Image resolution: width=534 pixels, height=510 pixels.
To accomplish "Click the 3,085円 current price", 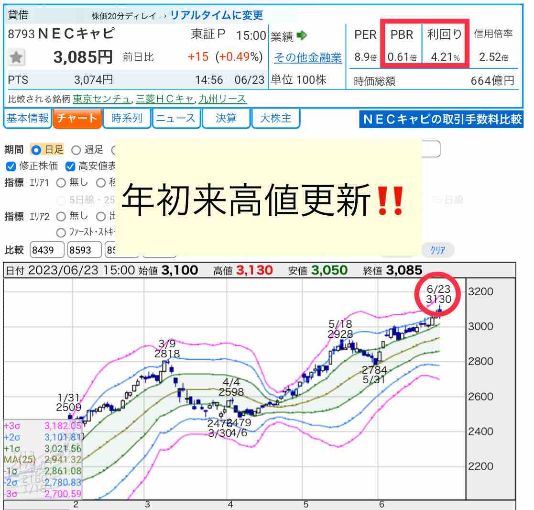I will [83, 57].
